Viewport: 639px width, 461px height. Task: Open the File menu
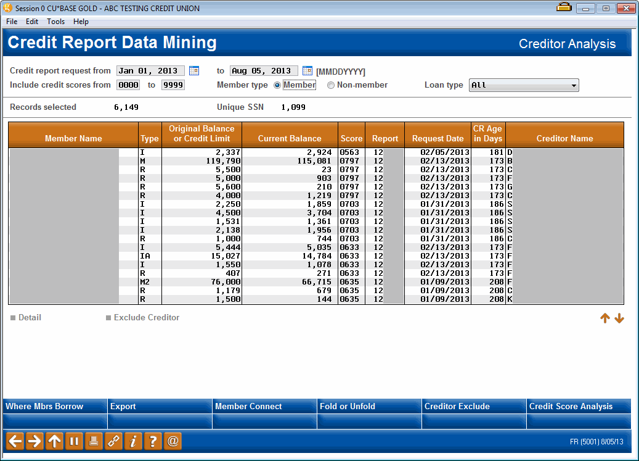[12, 22]
